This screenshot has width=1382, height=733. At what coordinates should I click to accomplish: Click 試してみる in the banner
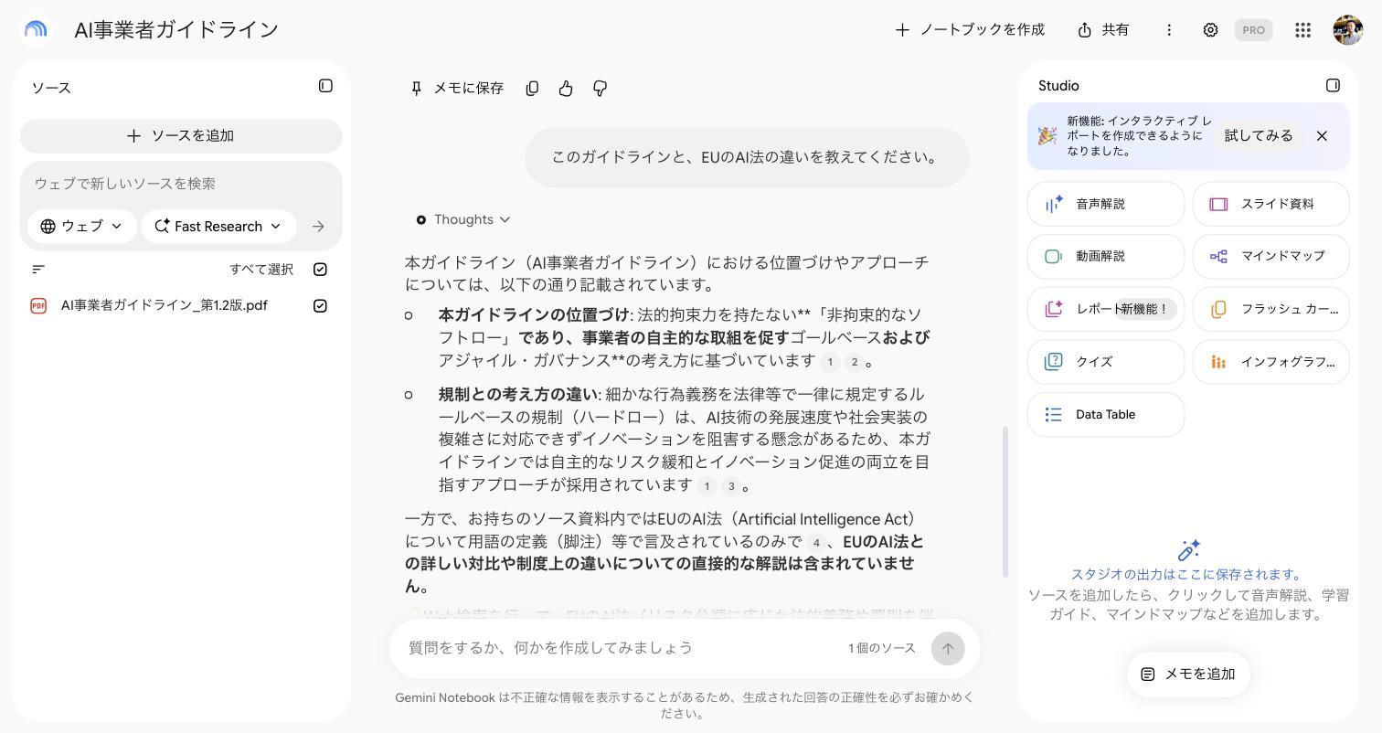[x=1259, y=136]
